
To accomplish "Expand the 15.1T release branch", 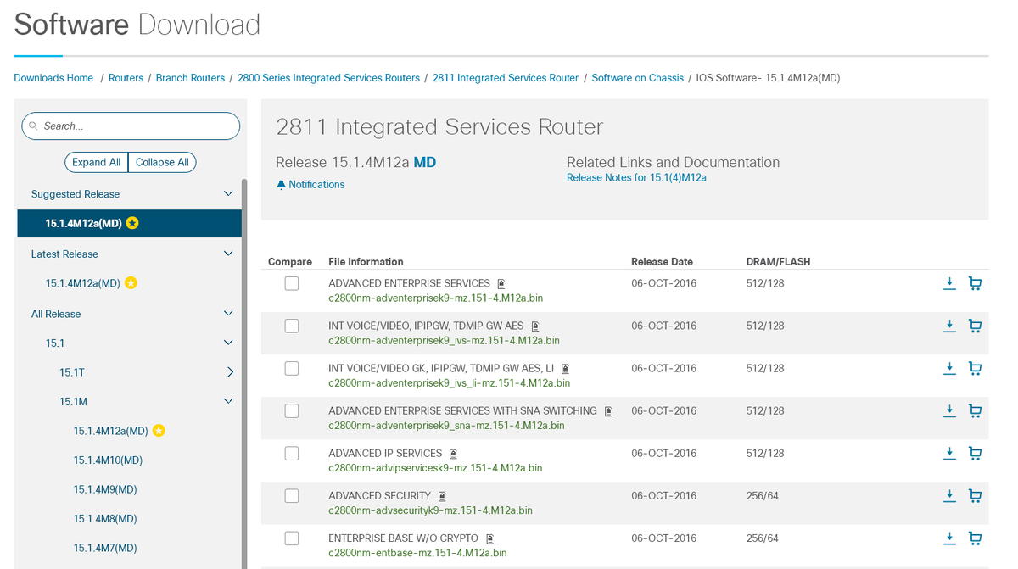I will click(x=230, y=372).
